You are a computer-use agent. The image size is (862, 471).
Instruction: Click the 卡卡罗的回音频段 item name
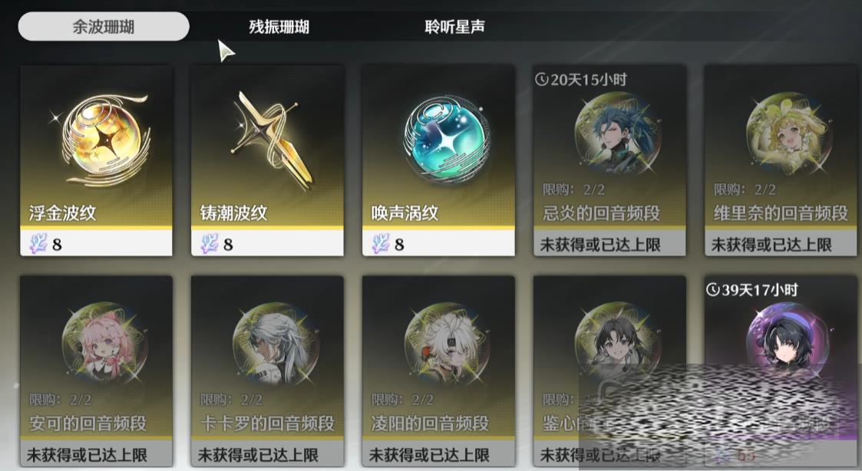267,423
